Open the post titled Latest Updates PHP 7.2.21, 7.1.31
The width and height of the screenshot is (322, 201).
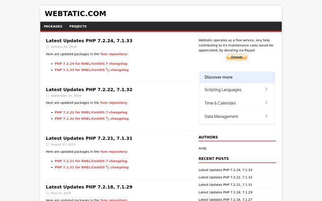pyautogui.click(x=89, y=138)
